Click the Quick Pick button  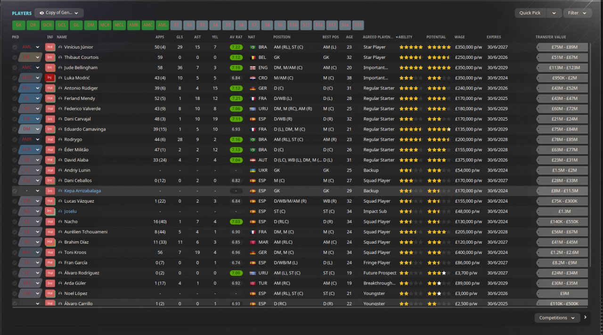(530, 13)
